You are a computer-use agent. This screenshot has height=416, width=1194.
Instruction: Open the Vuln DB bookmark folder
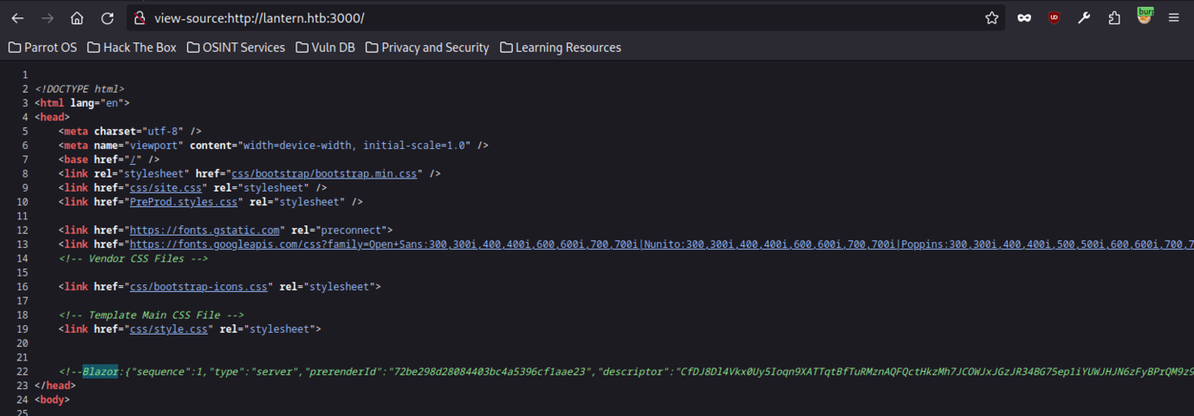pos(325,48)
